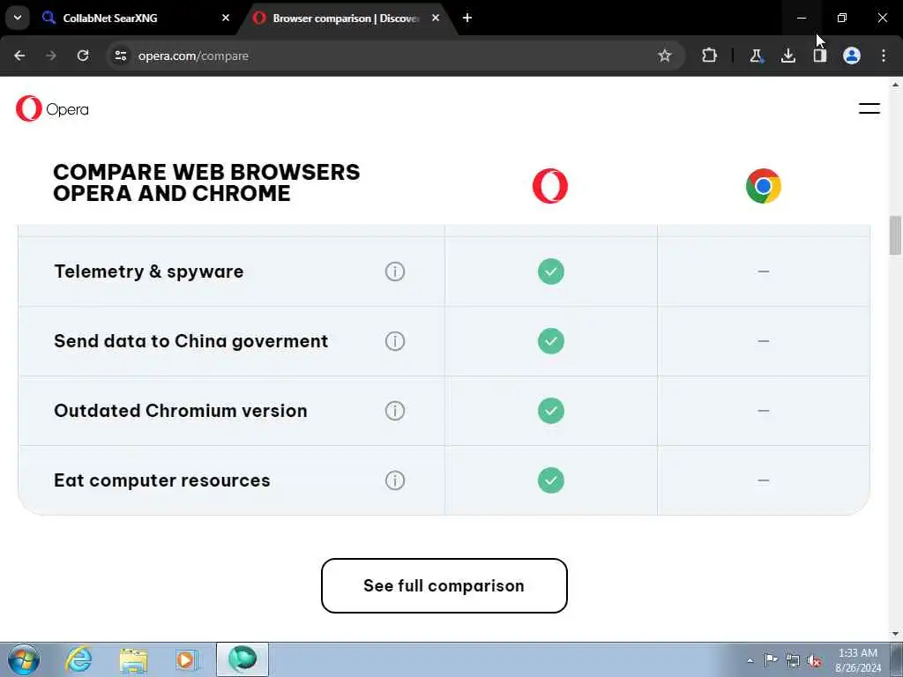Viewport: 903px width, 677px height.
Task: Open Chrome Labs flask icon
Action: tap(756, 56)
